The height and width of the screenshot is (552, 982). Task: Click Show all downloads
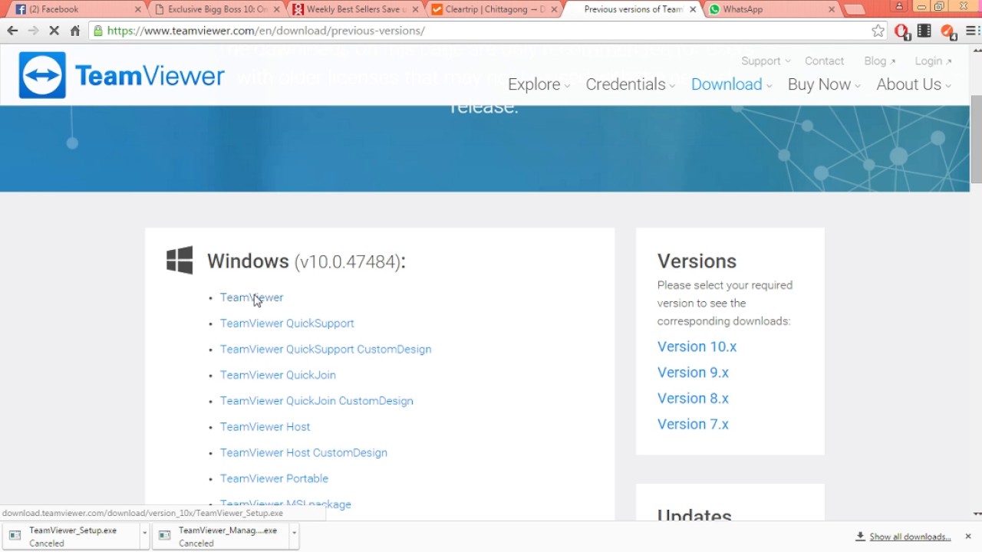click(x=903, y=537)
